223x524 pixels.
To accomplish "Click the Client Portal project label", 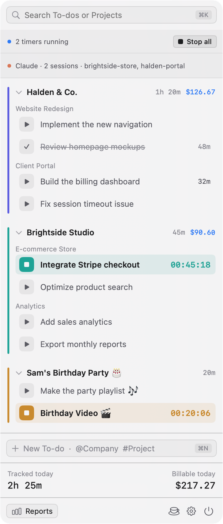I will pos(35,166).
